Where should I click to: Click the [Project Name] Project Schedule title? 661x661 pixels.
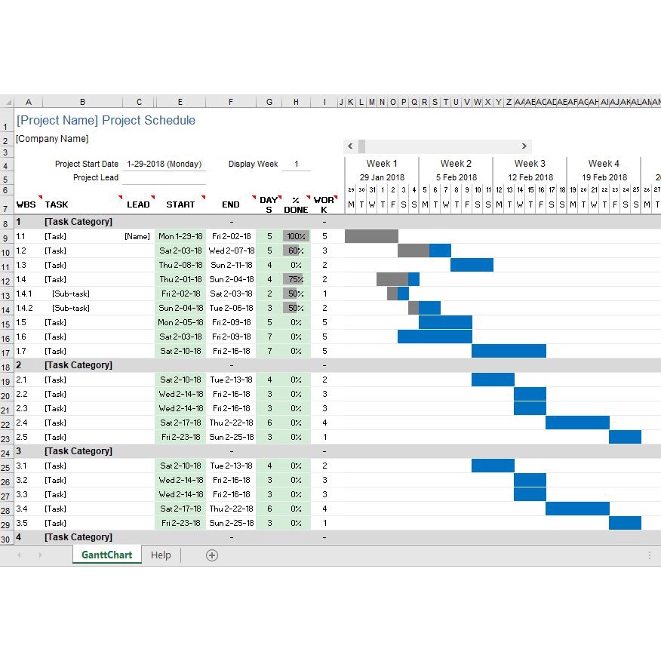click(x=106, y=120)
